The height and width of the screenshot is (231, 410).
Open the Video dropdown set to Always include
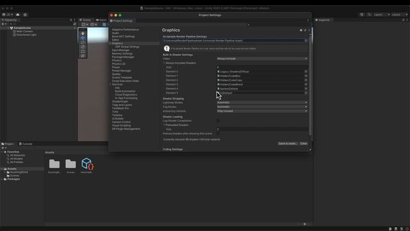click(x=262, y=58)
